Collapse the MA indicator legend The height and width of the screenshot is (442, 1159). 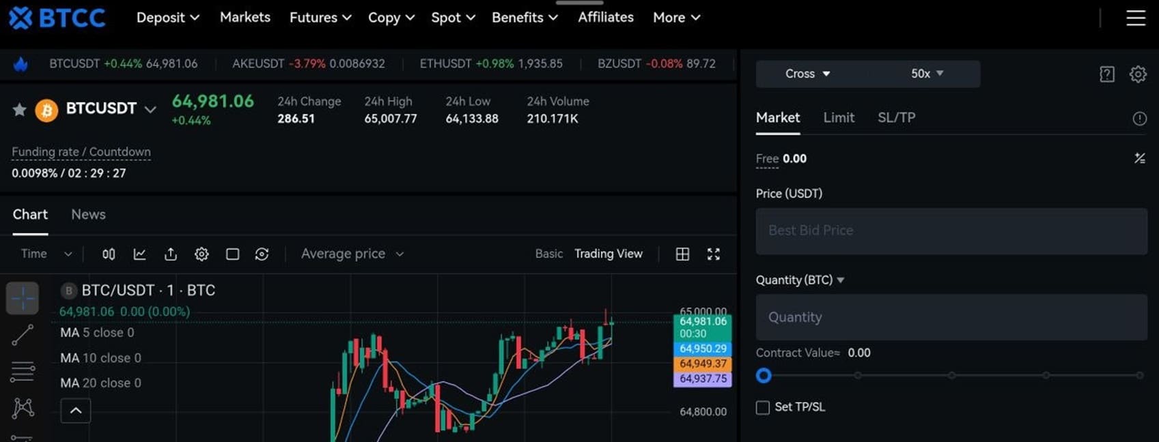76,411
